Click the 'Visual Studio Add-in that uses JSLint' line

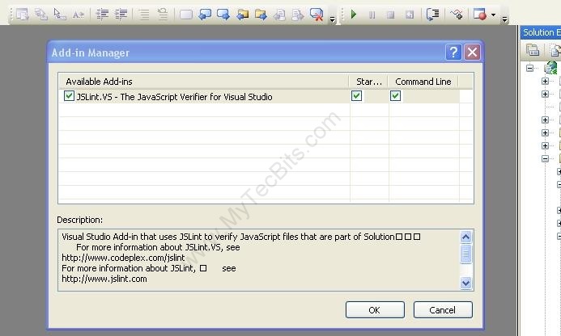click(240, 237)
